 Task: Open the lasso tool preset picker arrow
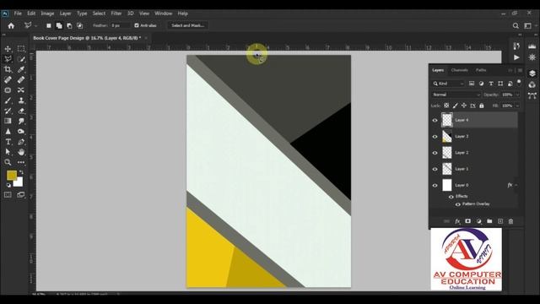35,26
